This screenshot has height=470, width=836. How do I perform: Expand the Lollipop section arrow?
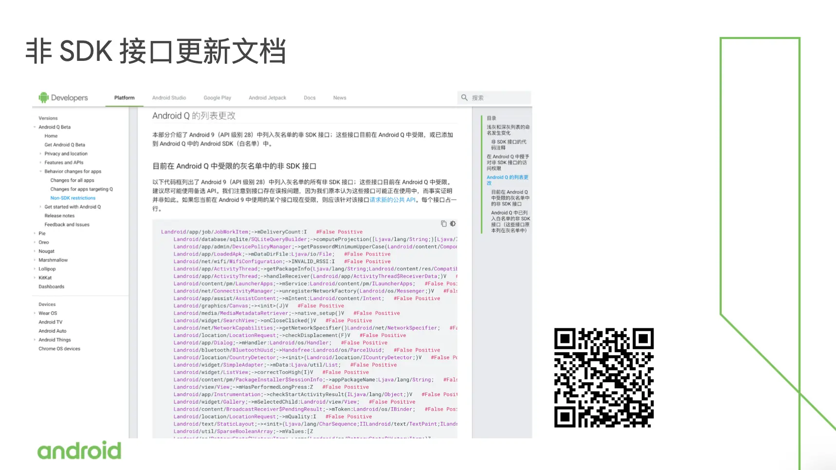pyautogui.click(x=35, y=269)
